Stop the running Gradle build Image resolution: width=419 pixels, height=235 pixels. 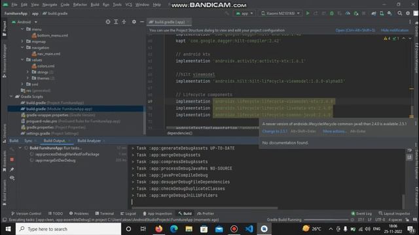[12, 159]
